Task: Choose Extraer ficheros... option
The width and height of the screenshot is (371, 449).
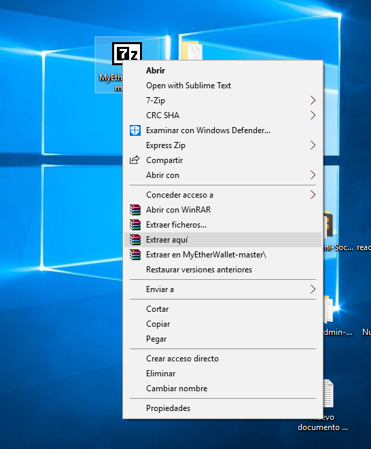Action: [223, 225]
